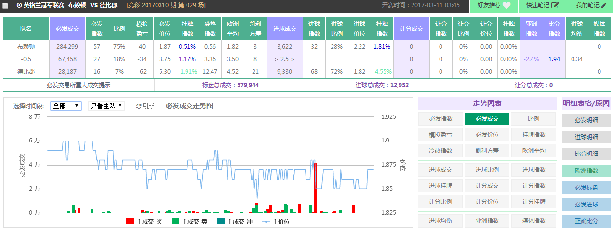This screenshot has height=231, width=613.
Task: Open the 媒体指数 chart button
Action: click(533, 221)
